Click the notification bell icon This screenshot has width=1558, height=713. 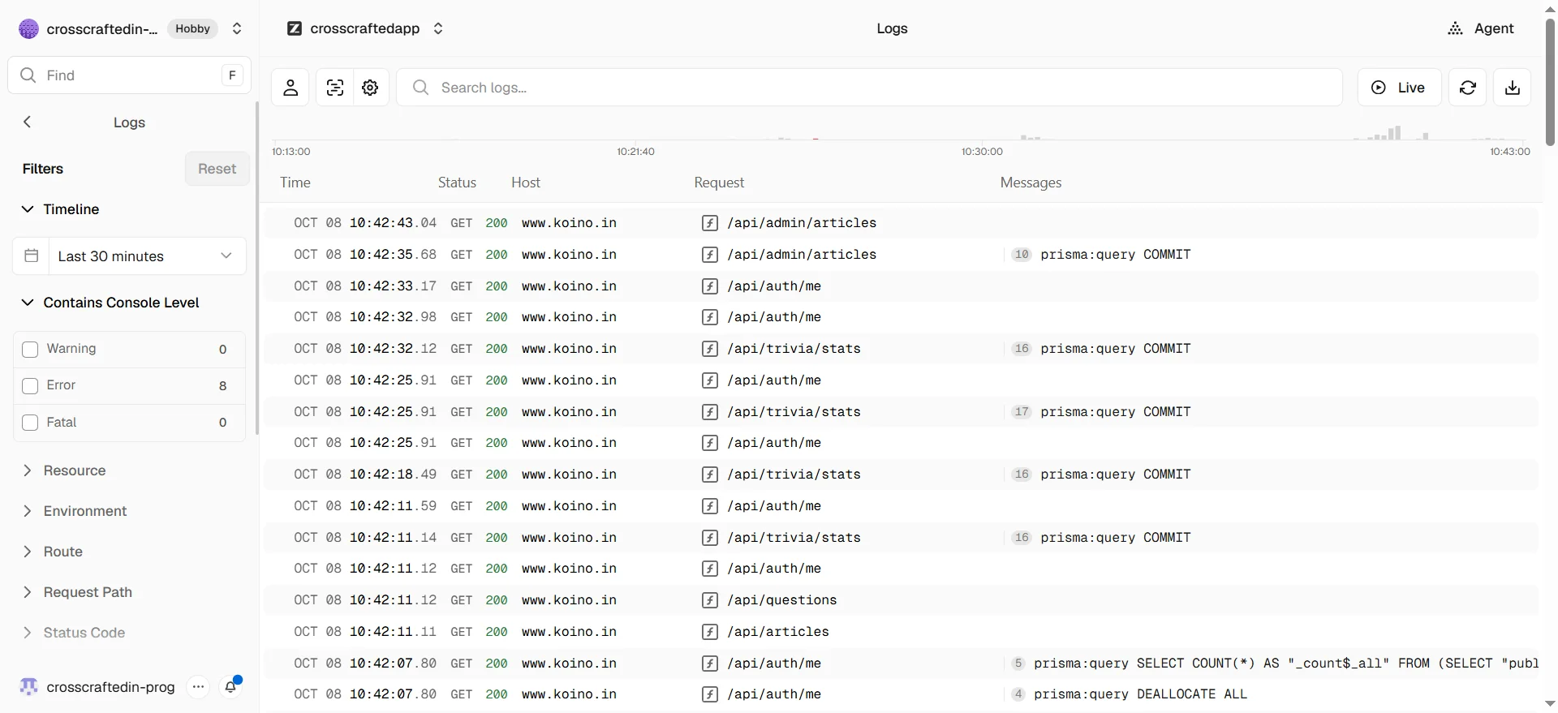point(231,687)
